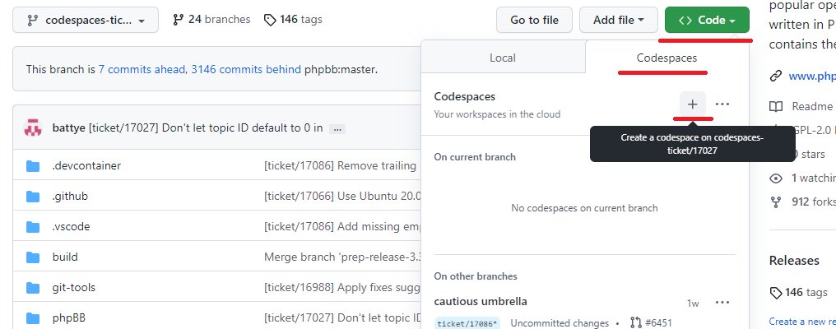836x329 pixels.
Task: Switch to the Local tab
Action: [503, 58]
